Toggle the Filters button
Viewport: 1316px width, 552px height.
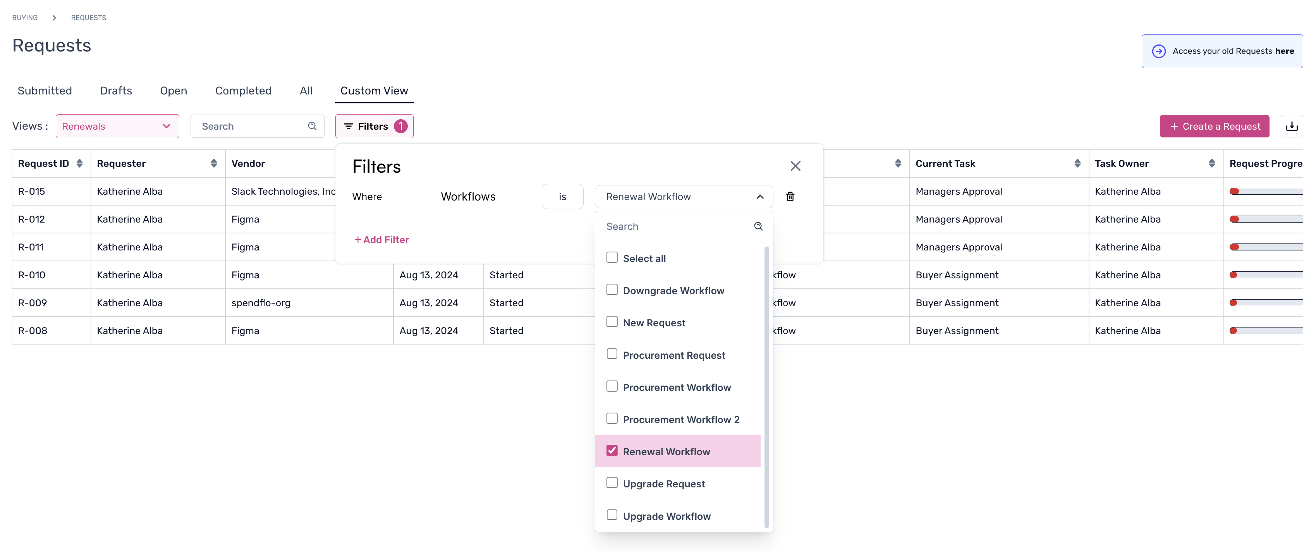pyautogui.click(x=374, y=126)
